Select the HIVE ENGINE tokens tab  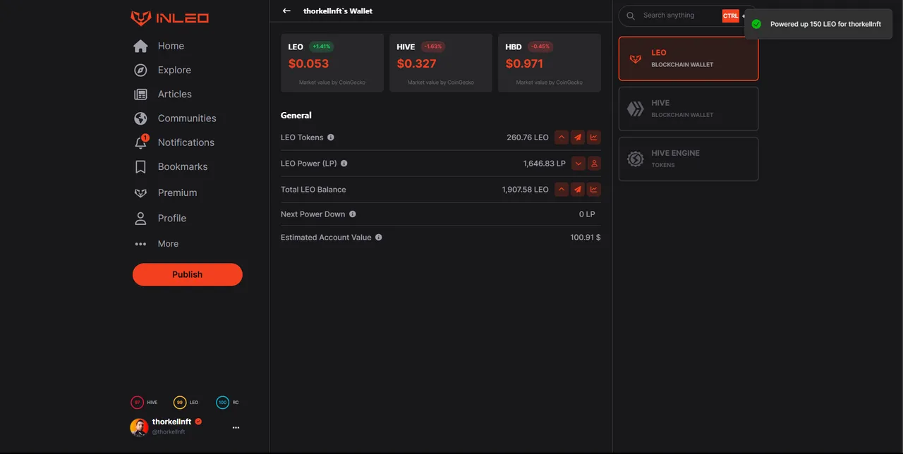[x=689, y=159]
